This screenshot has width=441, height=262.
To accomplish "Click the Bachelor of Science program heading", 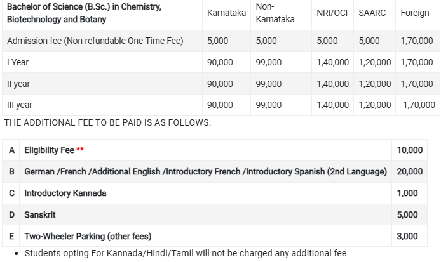I will click(x=84, y=13).
